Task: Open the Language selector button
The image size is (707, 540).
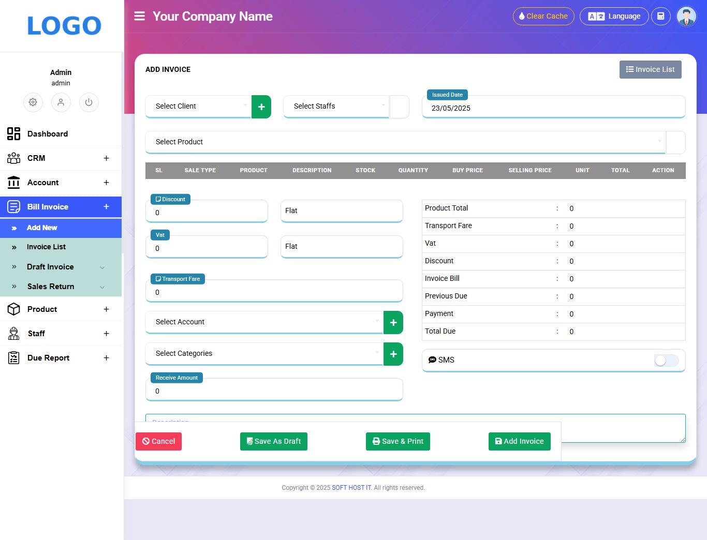Action: 614,16
